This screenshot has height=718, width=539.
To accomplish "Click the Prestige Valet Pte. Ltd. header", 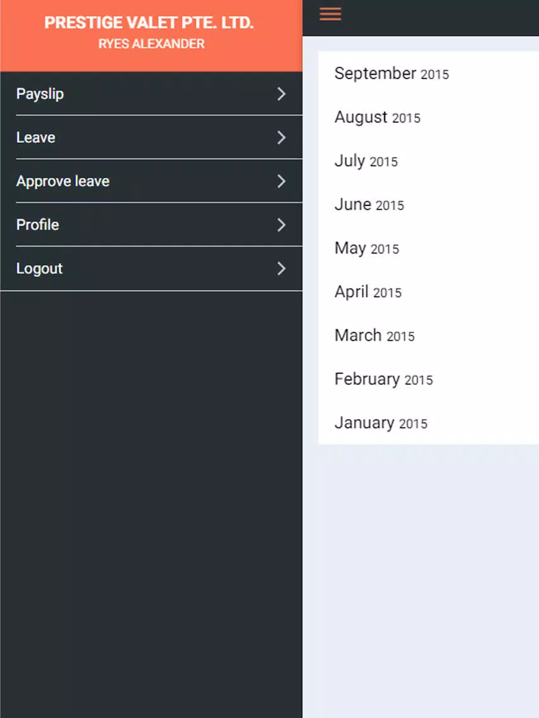I will [149, 23].
